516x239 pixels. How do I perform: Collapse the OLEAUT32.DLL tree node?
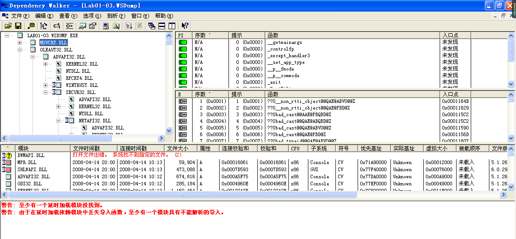[x=20, y=50]
